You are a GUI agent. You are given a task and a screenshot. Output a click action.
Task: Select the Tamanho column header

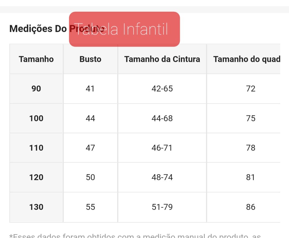pos(36,59)
